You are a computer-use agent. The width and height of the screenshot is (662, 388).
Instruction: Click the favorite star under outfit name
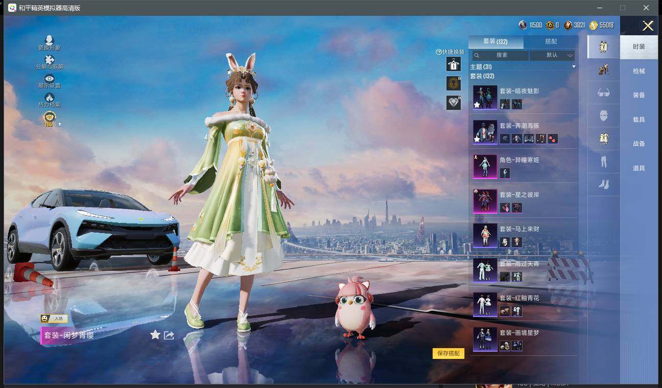pyautogui.click(x=155, y=335)
